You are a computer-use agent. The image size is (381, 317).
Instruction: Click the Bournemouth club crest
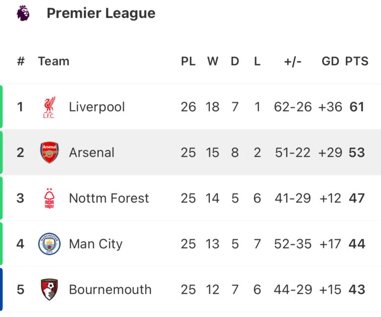point(49,289)
